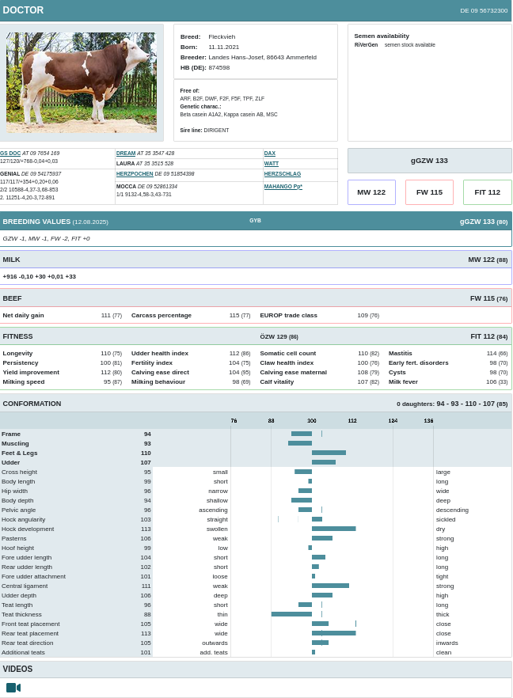Click the gGZW 133 summary box
The image size is (513, 698).
click(429, 161)
